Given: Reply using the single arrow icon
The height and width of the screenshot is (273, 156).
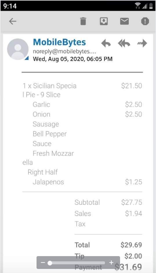Looking at the screenshot, I should click(106, 43).
